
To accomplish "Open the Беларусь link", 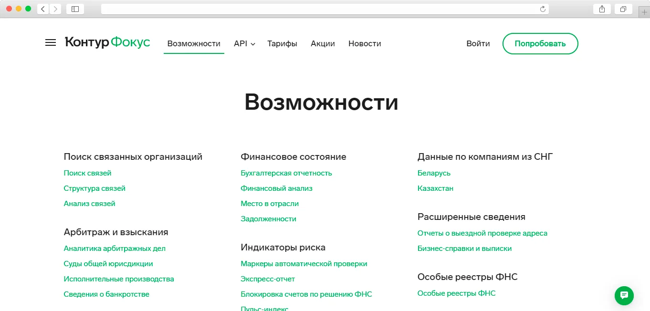I will [434, 173].
